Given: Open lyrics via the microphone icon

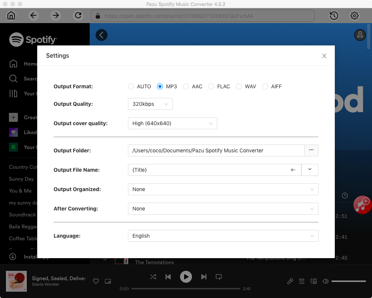Looking at the screenshot, I should point(290,281).
